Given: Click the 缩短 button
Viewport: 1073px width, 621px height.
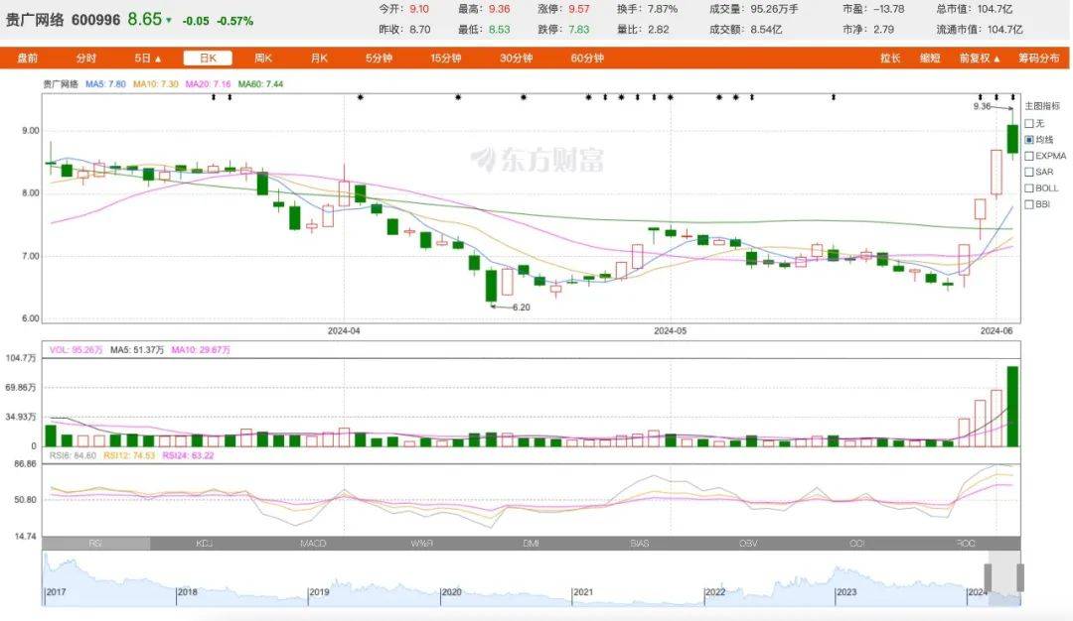Looking at the screenshot, I should [930, 59].
